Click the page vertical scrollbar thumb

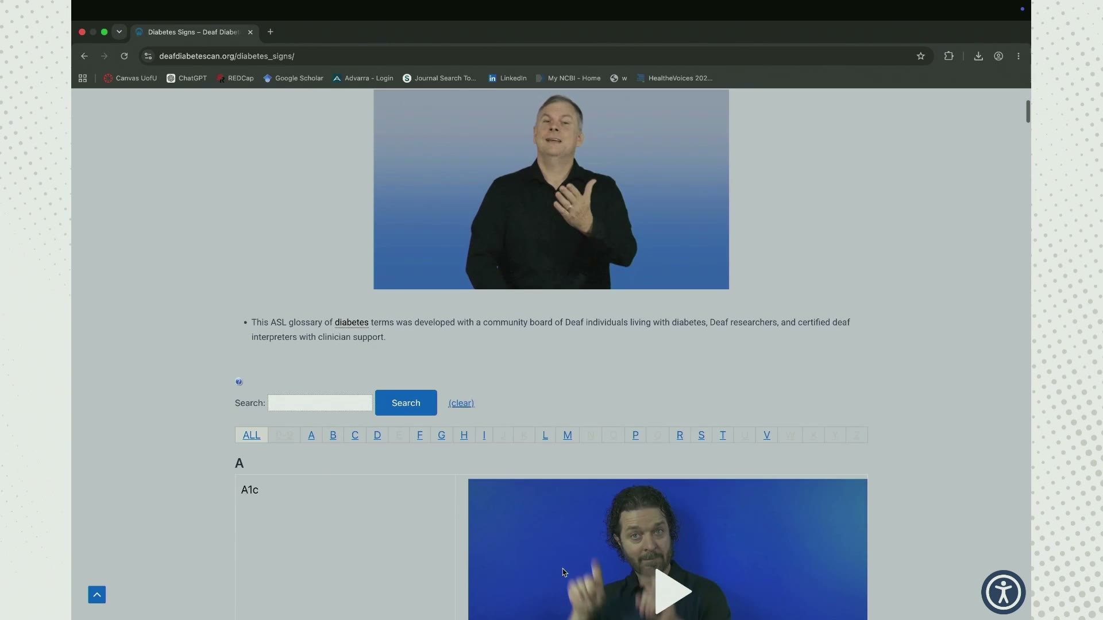pyautogui.click(x=1028, y=111)
